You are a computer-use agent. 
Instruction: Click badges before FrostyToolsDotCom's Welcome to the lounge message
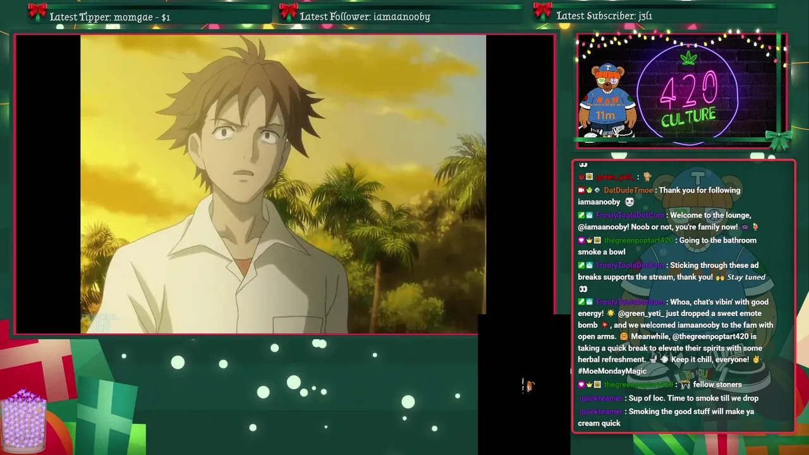585,215
